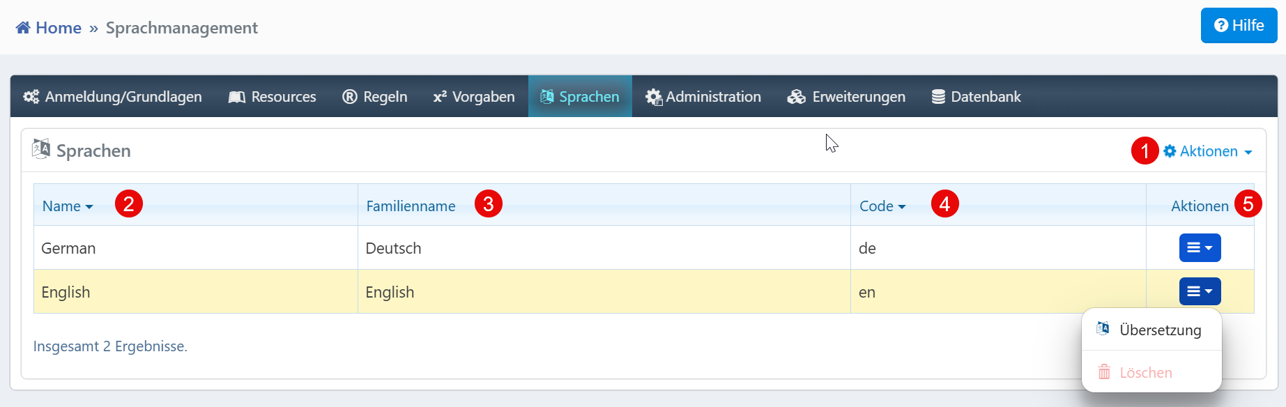Click the Datenbank database icon
The image size is (1286, 407).
click(x=938, y=97)
